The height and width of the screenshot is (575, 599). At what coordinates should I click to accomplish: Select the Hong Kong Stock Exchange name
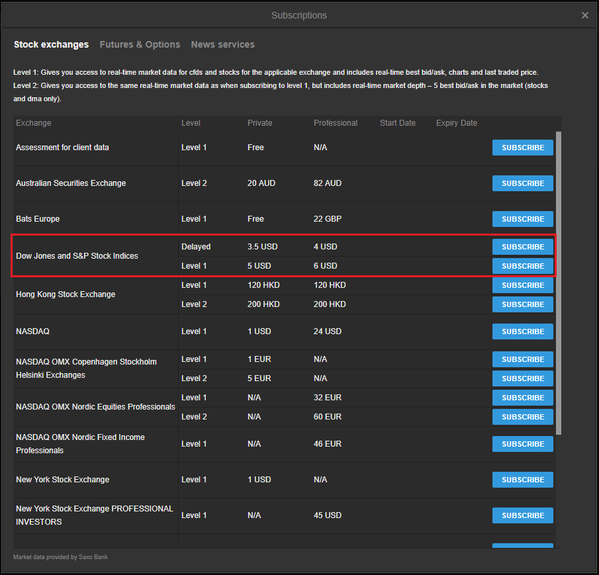point(66,294)
